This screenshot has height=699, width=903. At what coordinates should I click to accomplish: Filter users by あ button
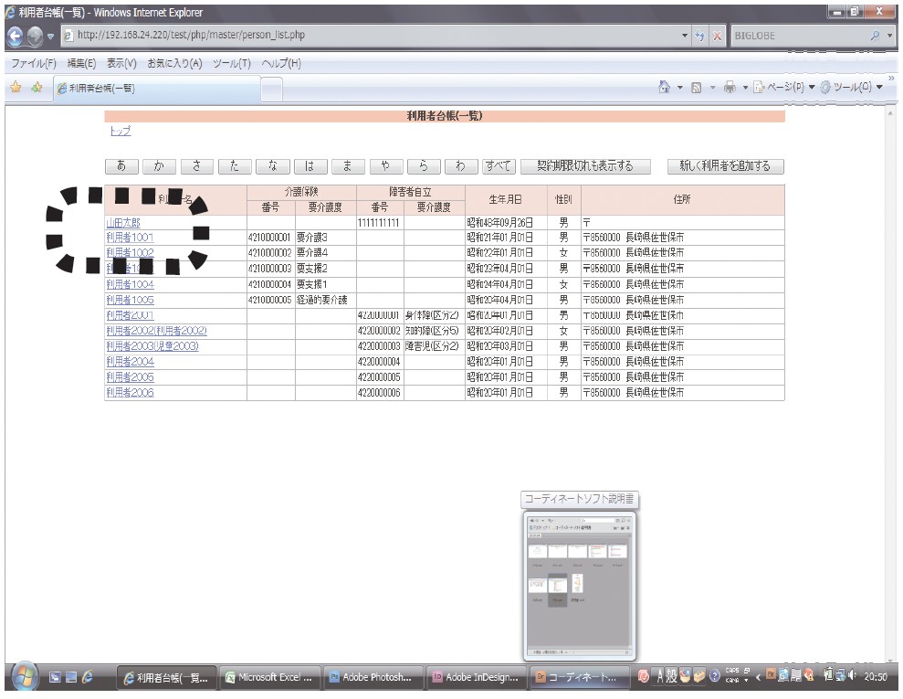121,166
